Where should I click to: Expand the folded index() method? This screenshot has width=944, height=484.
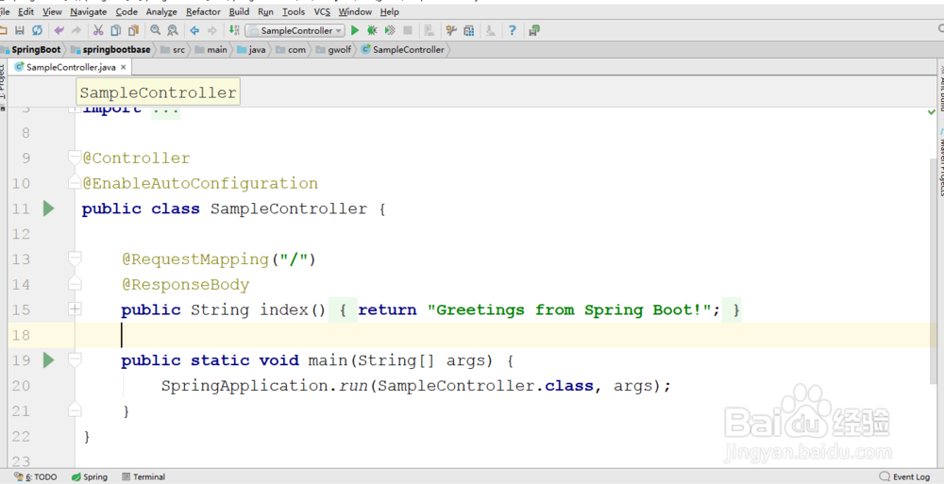point(75,309)
